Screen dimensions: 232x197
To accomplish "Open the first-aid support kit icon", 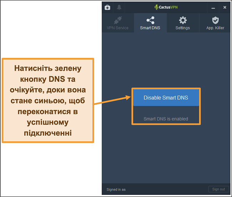I will tap(107, 7).
